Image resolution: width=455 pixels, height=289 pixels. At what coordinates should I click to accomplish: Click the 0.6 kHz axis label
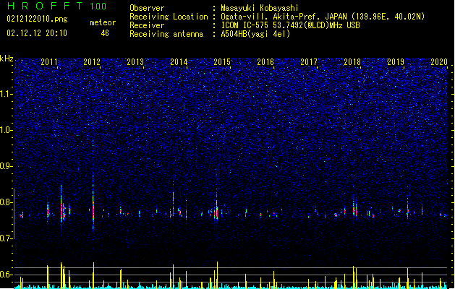7,275
